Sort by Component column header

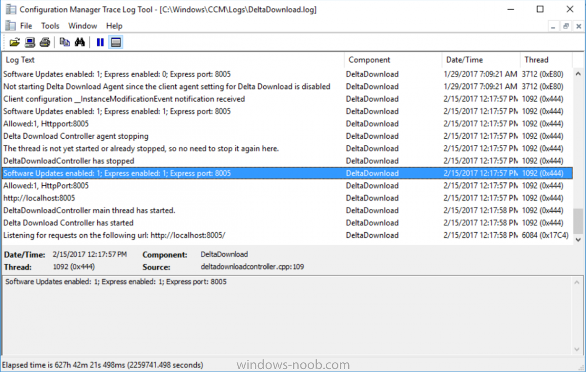pyautogui.click(x=393, y=60)
